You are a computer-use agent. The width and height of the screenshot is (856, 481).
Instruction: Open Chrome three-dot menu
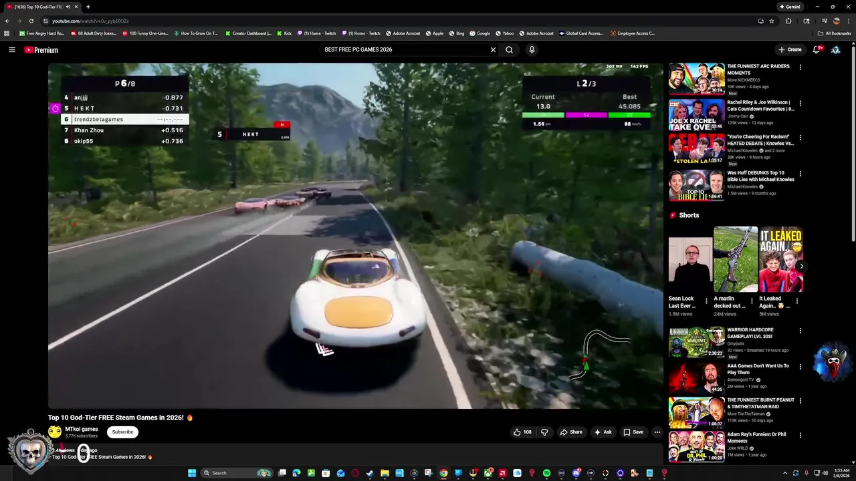tap(849, 21)
